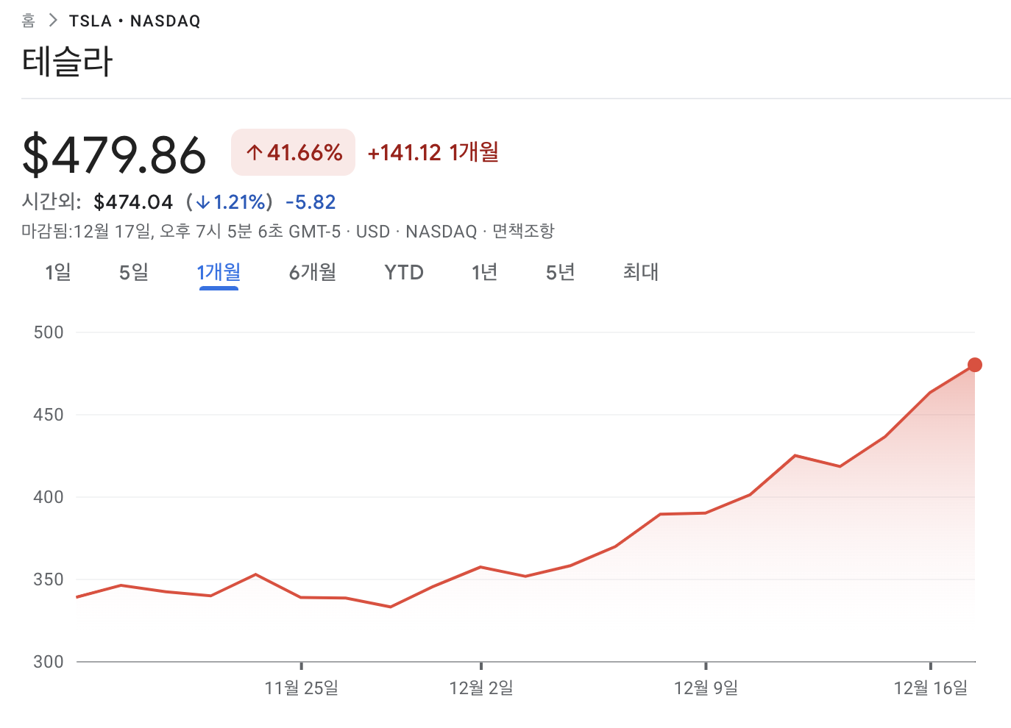Click the 11월 25일 date label
Screen dimensions: 1011x728
pos(302,688)
